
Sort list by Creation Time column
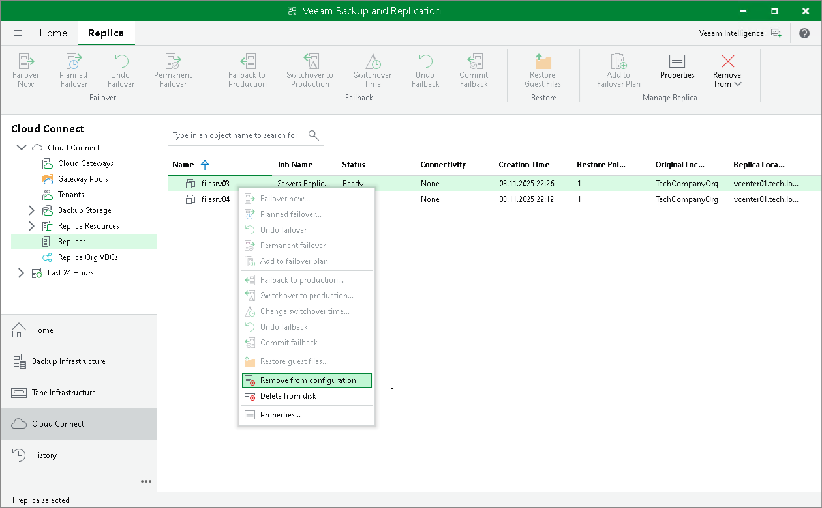[x=524, y=165]
